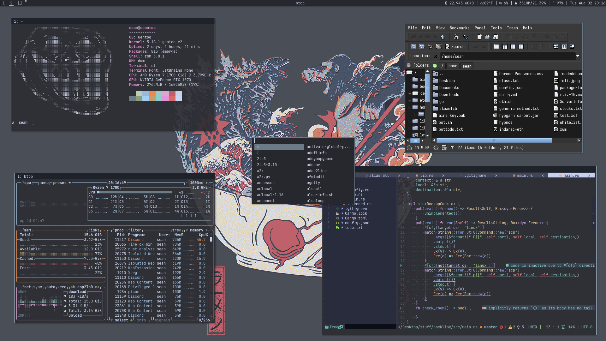
Task: Click the Chrome Passwords.csv file icon
Action: tap(496, 74)
